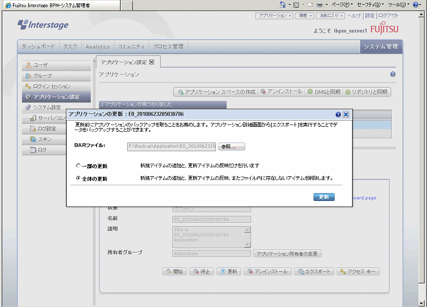Click アプリケーション スペースの作成 toolbar button
Viewport: 427px width, 307px height.
pyautogui.click(x=217, y=92)
